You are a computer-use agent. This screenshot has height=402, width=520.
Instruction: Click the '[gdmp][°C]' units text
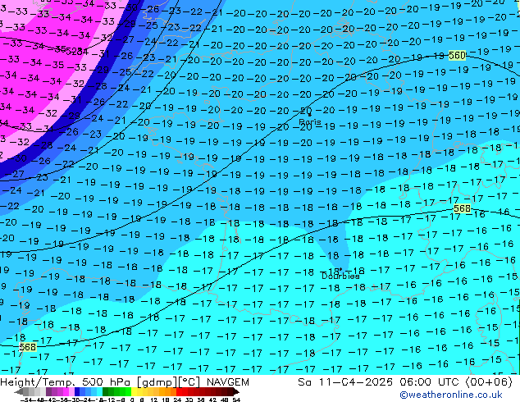tap(168, 382)
